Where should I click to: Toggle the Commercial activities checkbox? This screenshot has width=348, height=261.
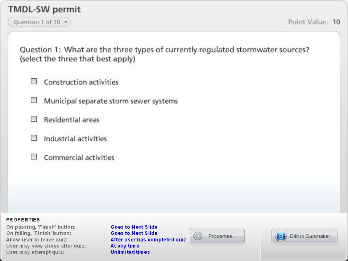34,157
